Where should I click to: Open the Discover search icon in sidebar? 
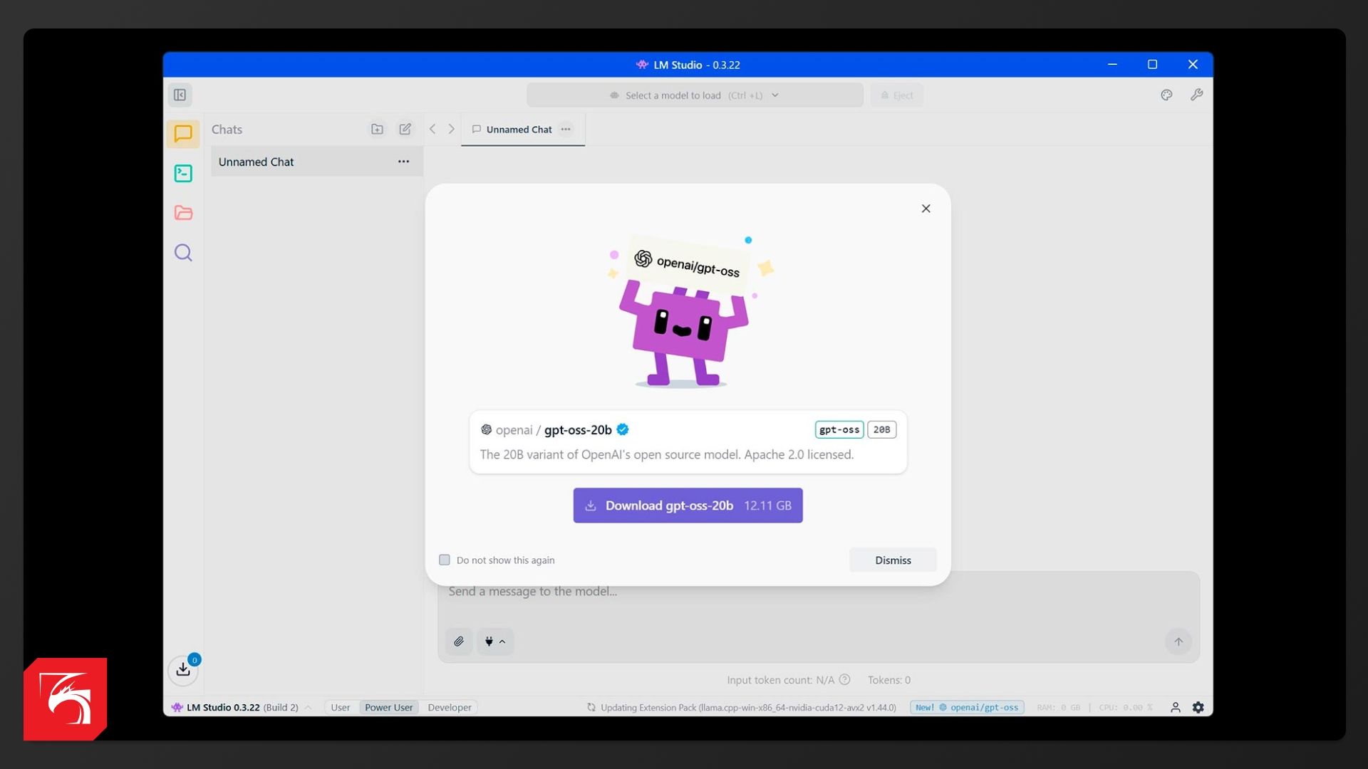pyautogui.click(x=183, y=253)
